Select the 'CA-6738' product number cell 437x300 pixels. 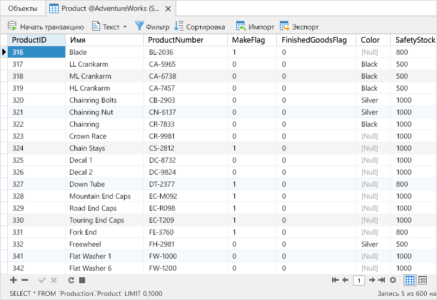(186, 76)
